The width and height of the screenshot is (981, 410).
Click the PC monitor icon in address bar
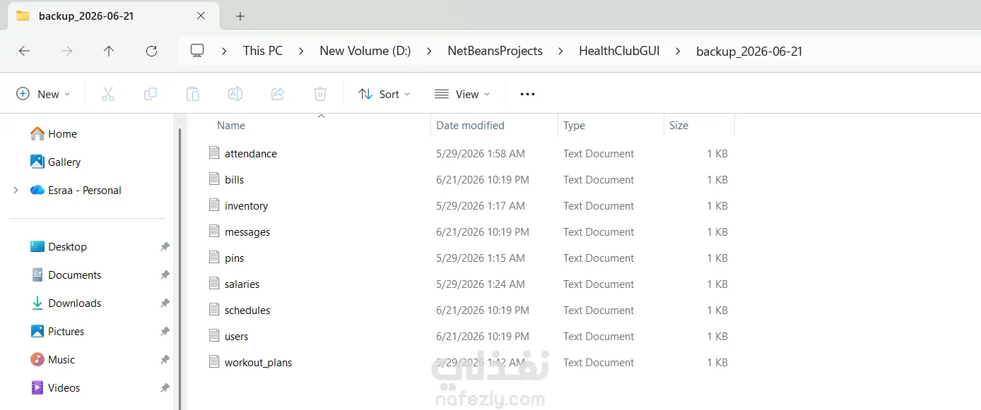tap(197, 51)
